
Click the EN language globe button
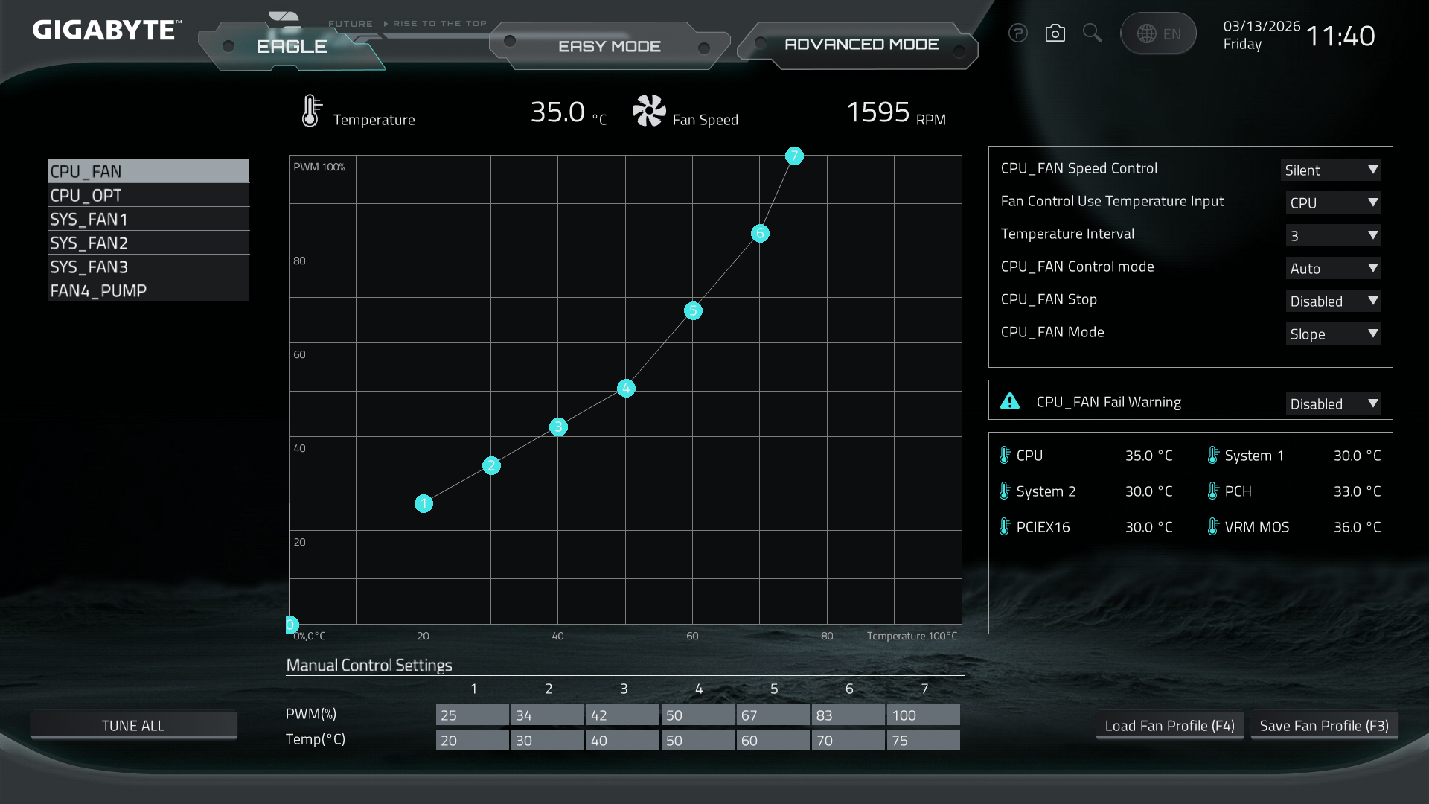(x=1158, y=33)
